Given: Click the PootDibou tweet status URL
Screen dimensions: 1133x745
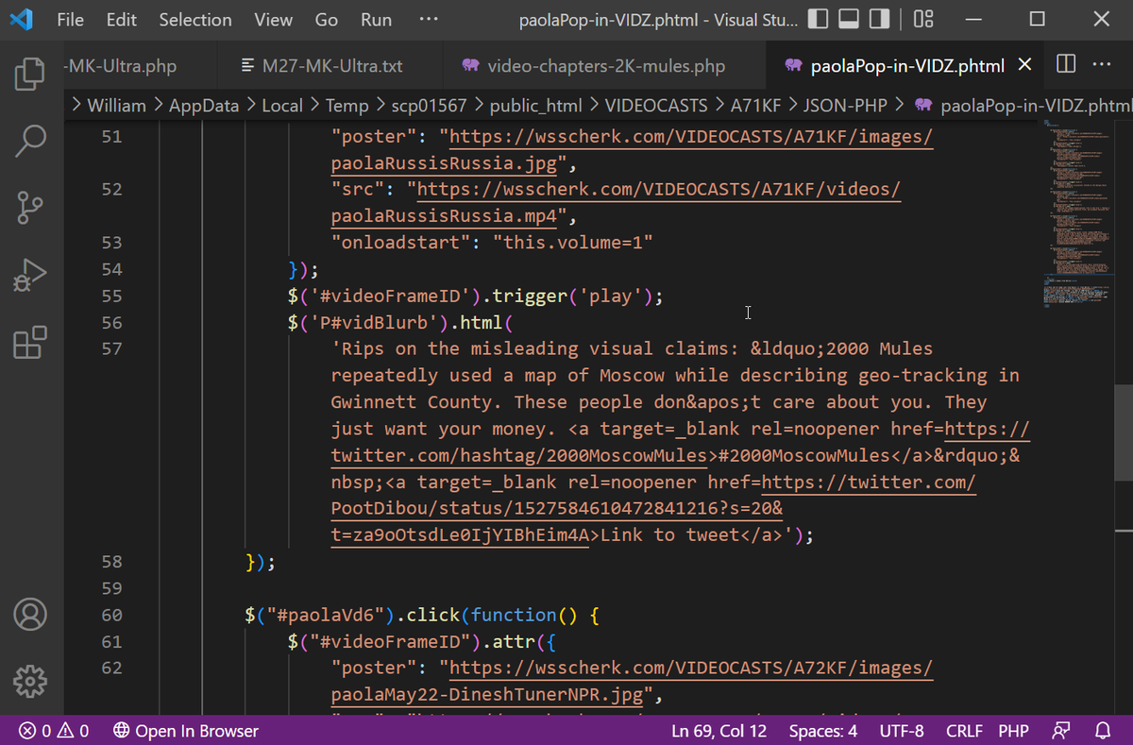Looking at the screenshot, I should [556, 509].
